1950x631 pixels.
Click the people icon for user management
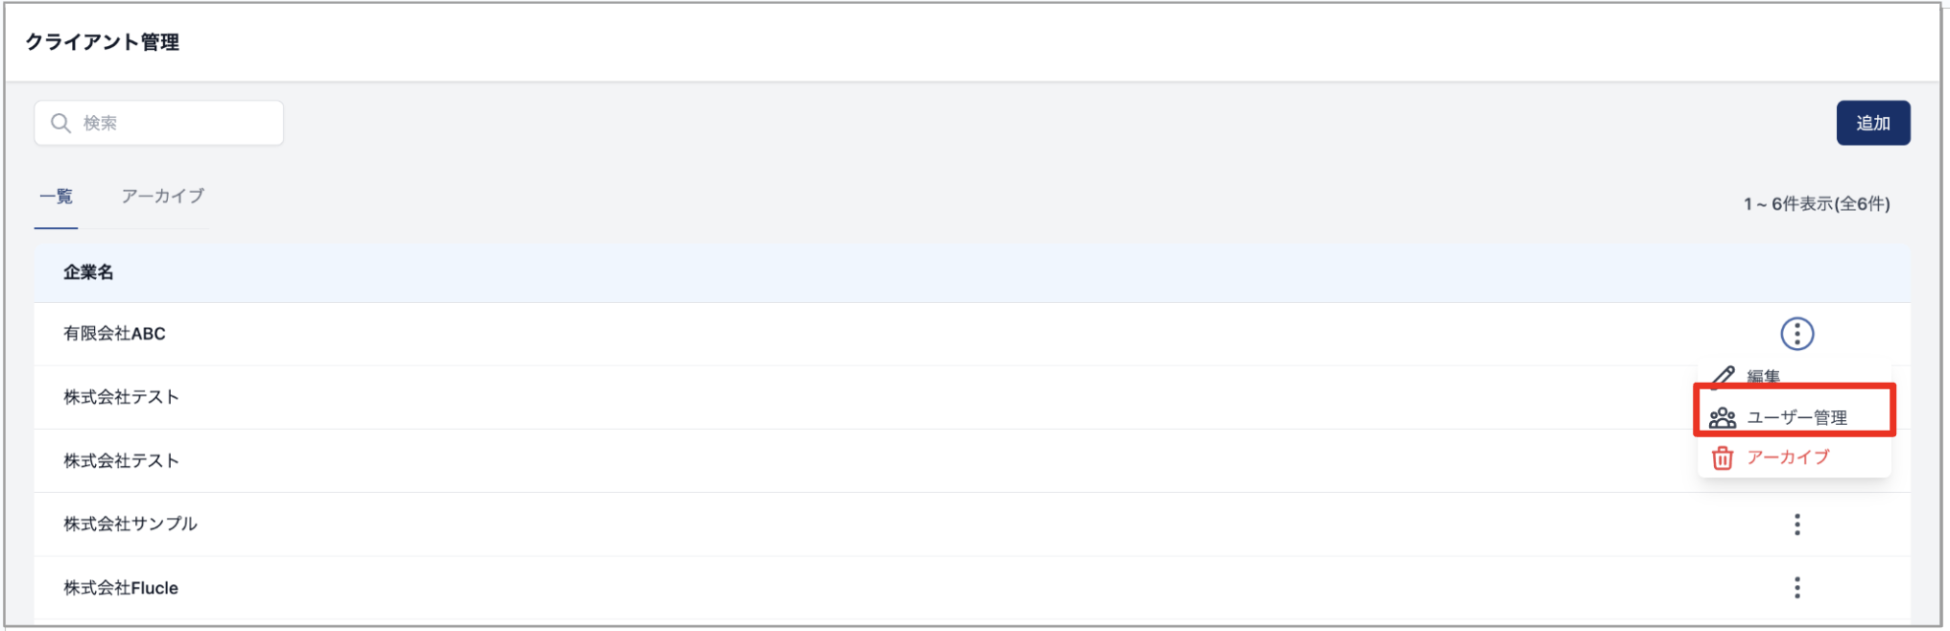[x=1723, y=417]
